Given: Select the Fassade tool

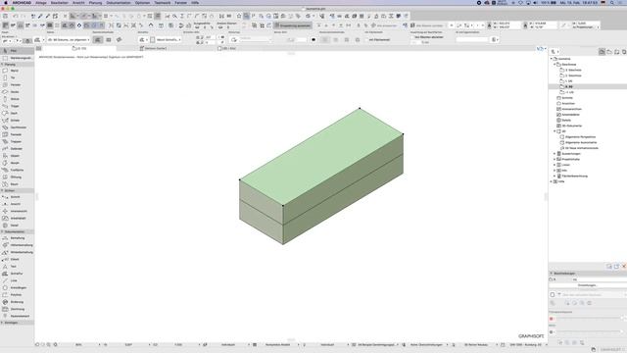Looking at the screenshot, I should coord(17,134).
